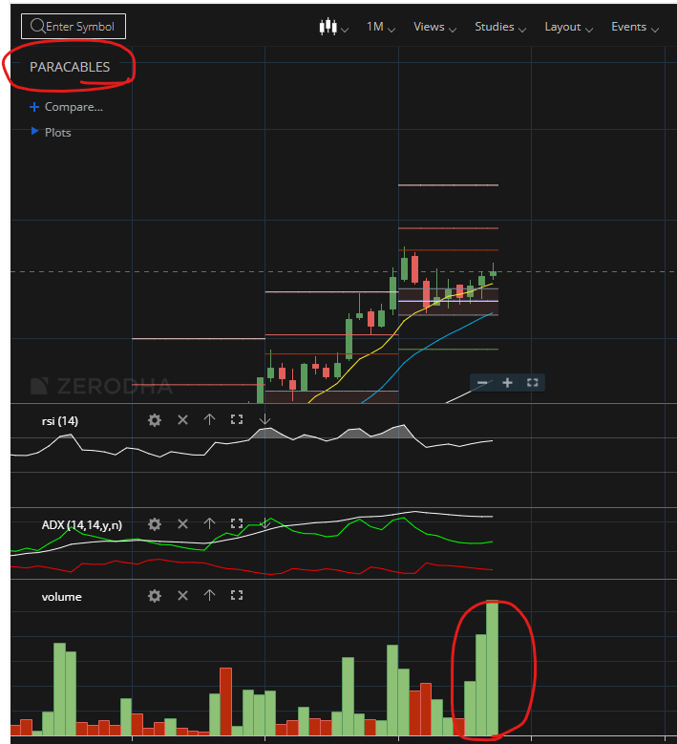Remove the volume panel with X

182,595
